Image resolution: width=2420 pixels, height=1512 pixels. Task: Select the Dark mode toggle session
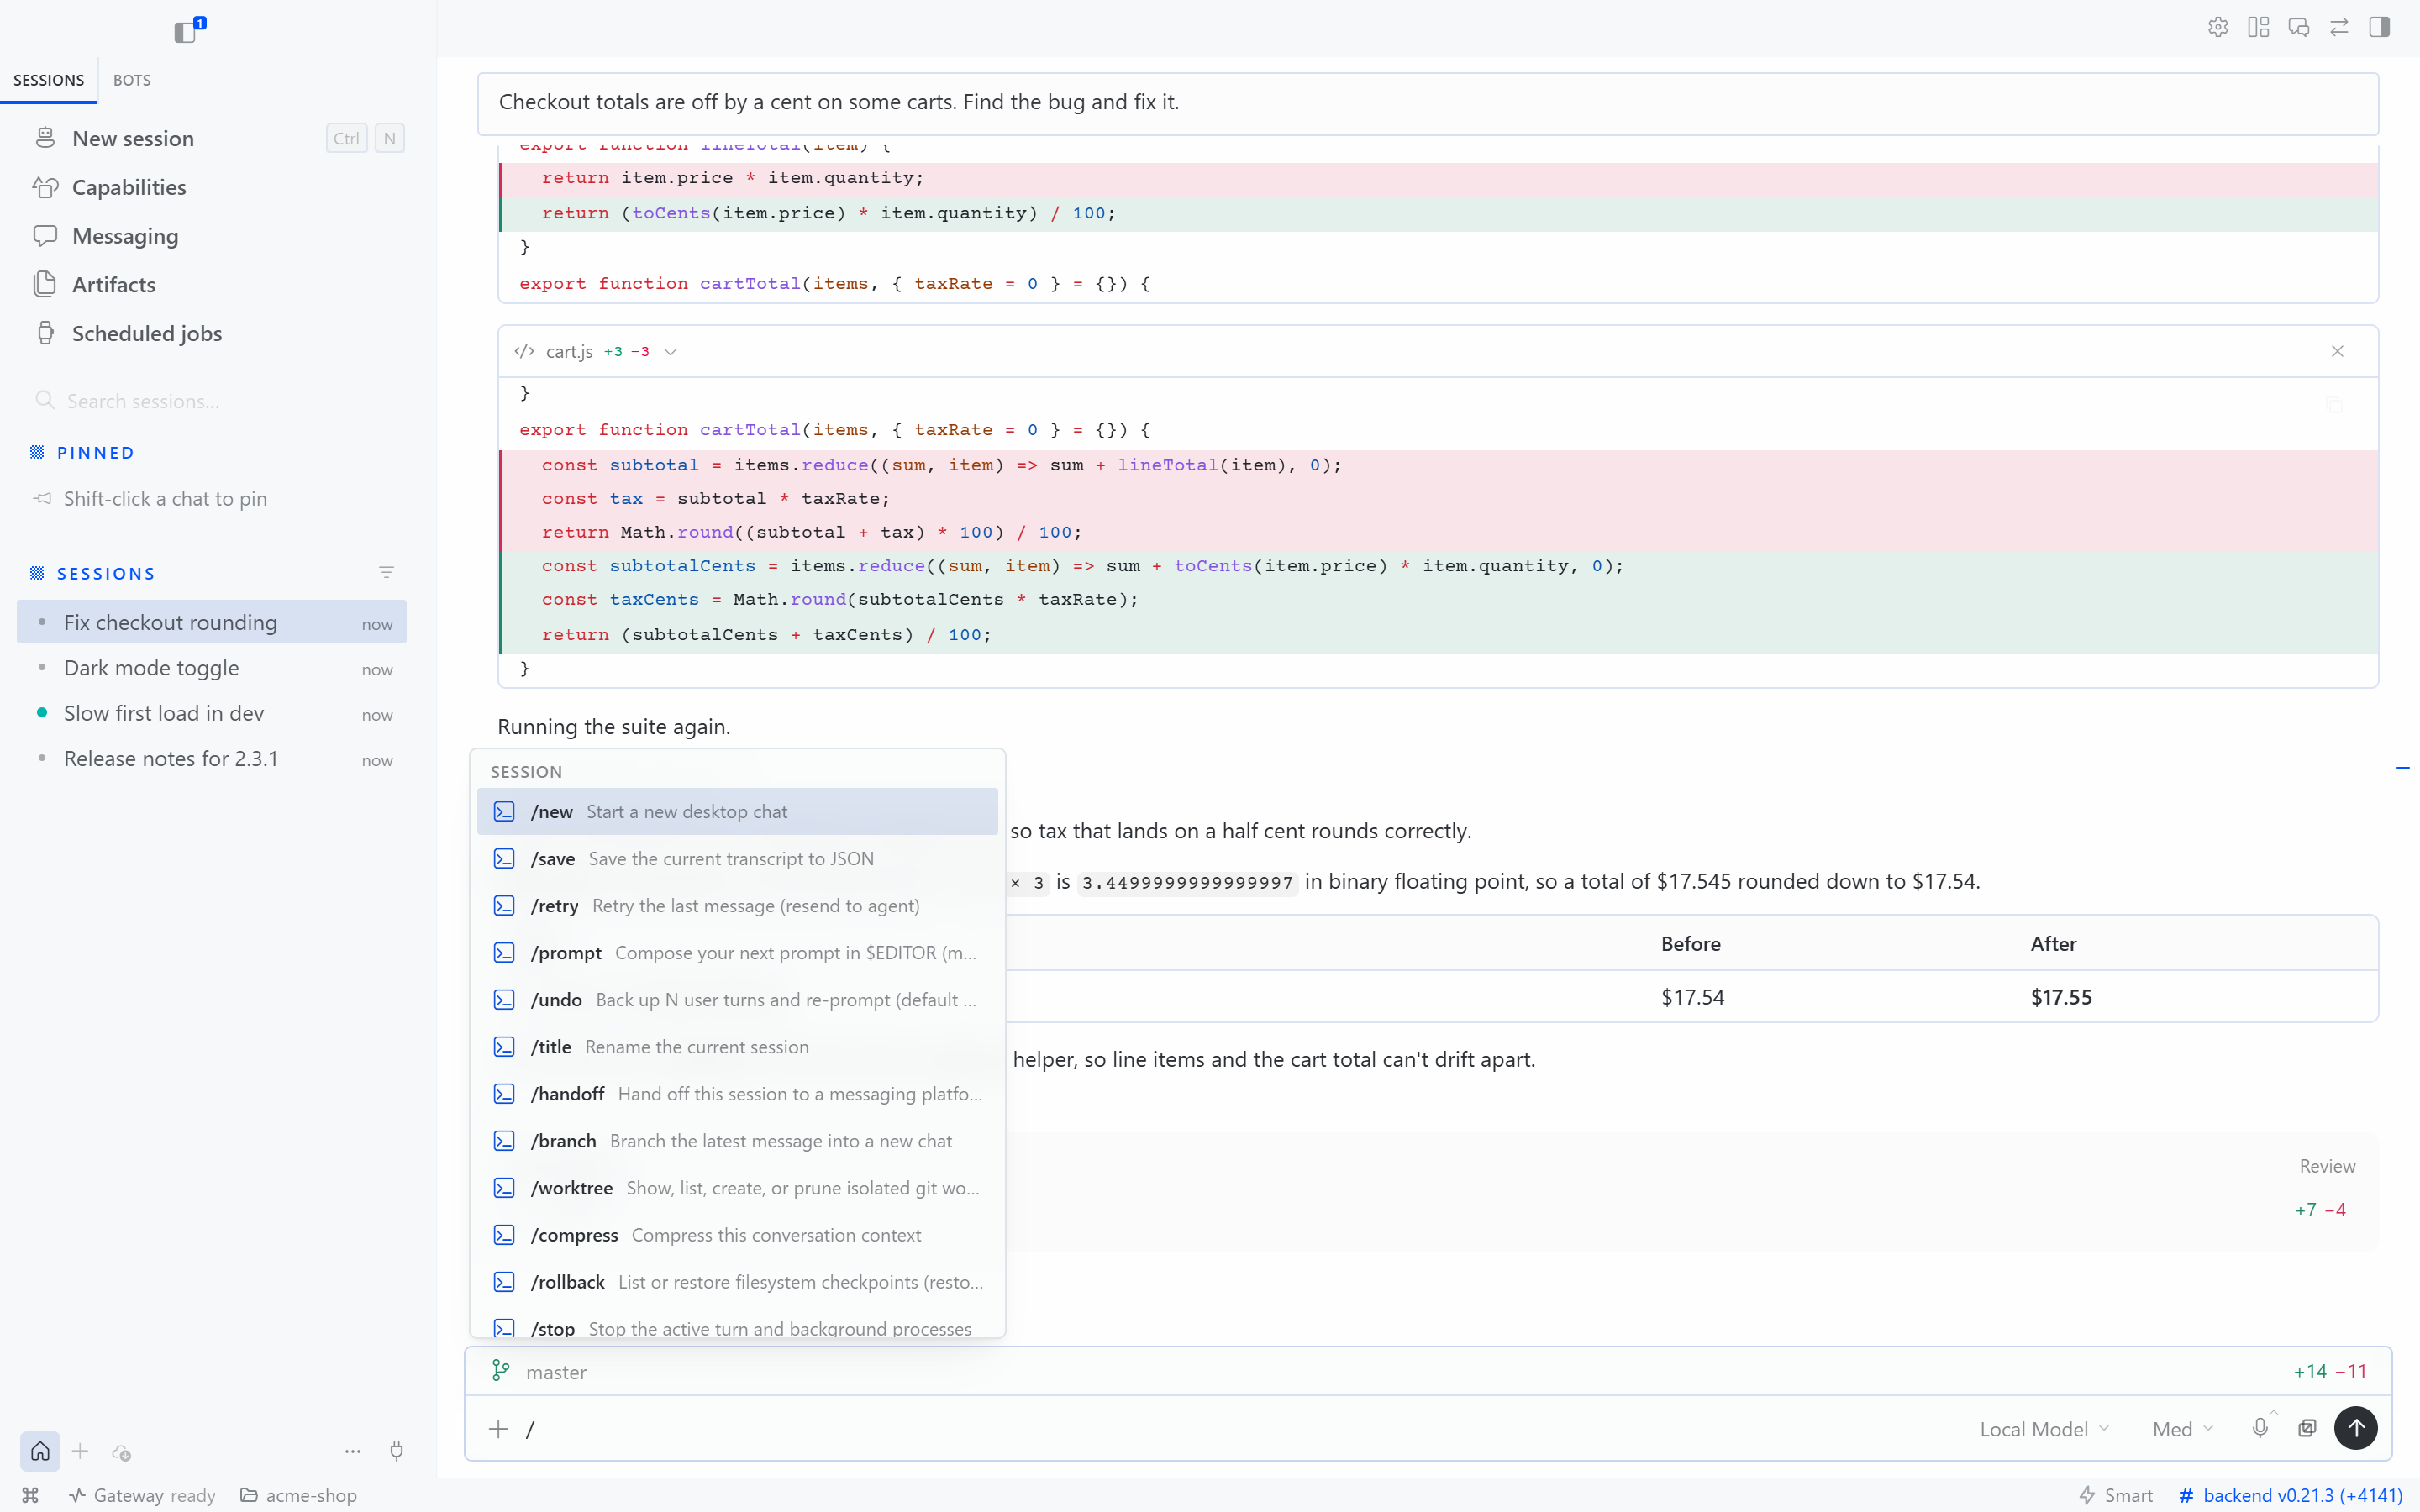[x=212, y=668]
